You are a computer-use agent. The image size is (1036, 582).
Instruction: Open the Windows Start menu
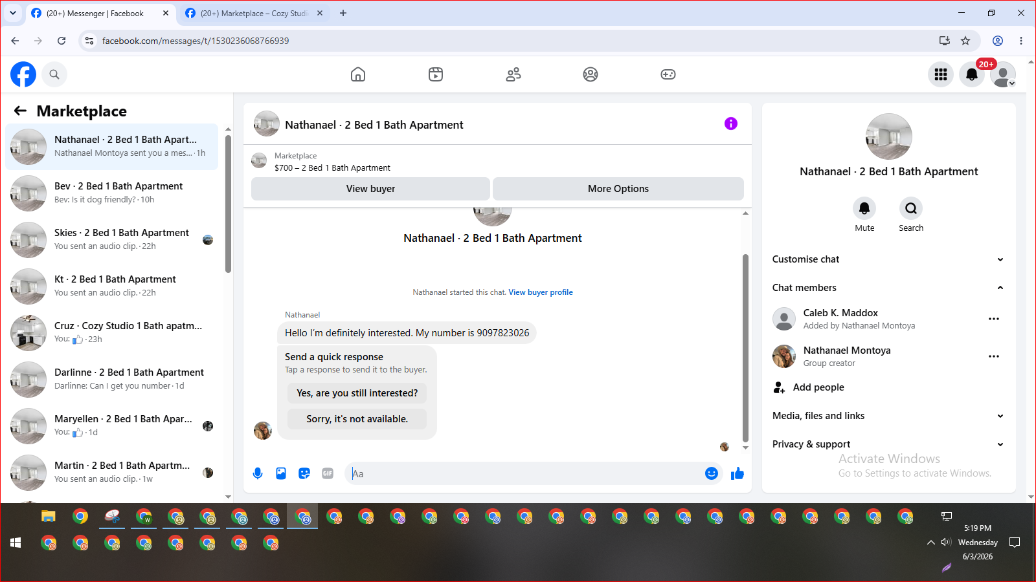click(x=16, y=543)
